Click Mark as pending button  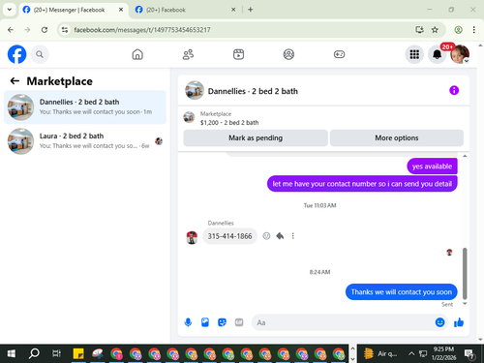click(256, 138)
